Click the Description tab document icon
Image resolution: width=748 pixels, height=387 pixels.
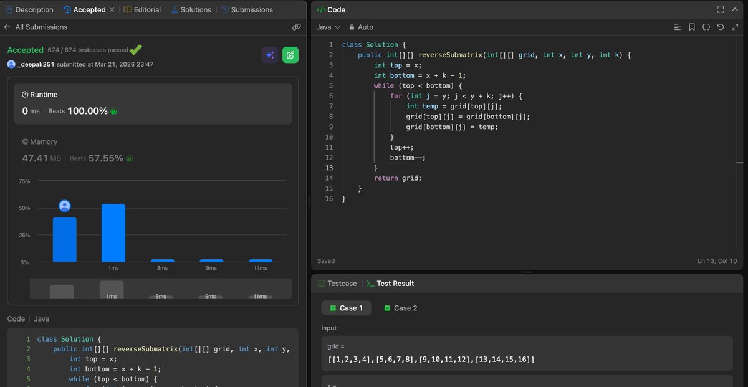(x=9, y=10)
